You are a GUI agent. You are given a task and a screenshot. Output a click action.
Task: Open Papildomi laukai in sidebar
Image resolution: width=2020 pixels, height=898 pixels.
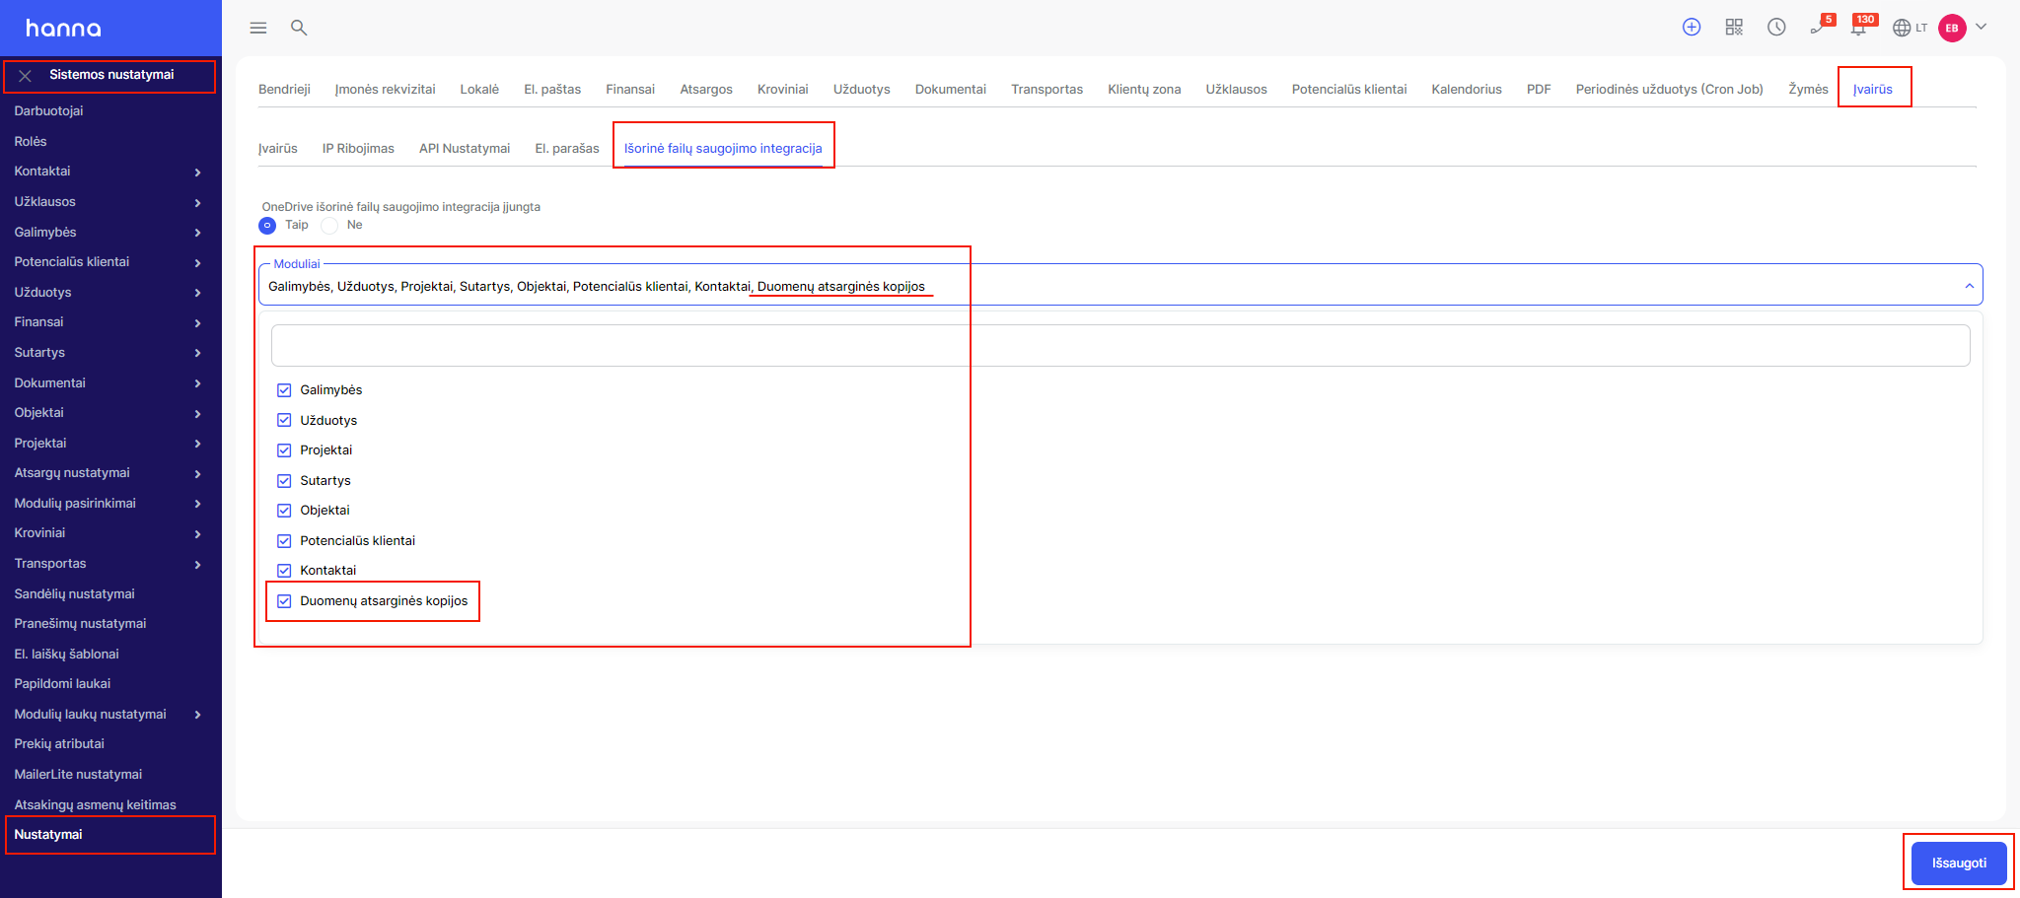point(62,684)
